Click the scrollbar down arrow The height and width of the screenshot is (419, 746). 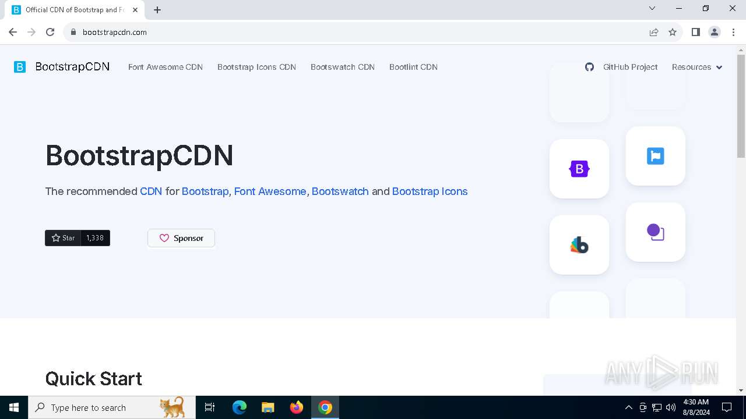pos(741,390)
